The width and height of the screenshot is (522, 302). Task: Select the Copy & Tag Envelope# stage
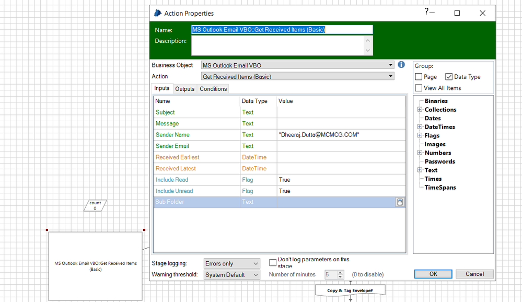(x=349, y=290)
